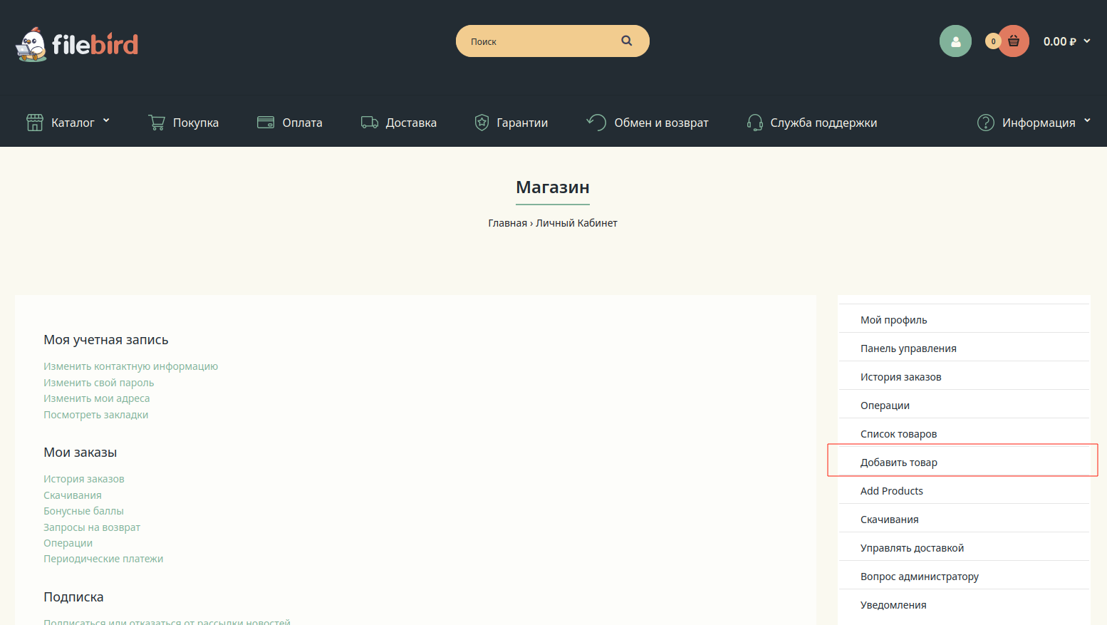Click the Покупка cart icon

pyautogui.click(x=157, y=123)
